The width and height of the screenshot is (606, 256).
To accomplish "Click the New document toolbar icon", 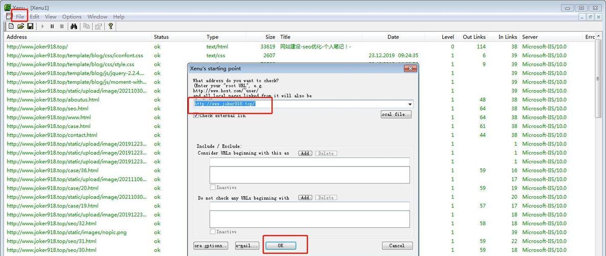I will pyautogui.click(x=11, y=26).
